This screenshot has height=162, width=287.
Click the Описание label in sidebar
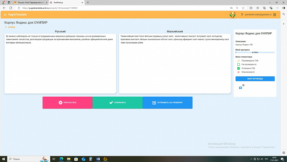coord(241,41)
